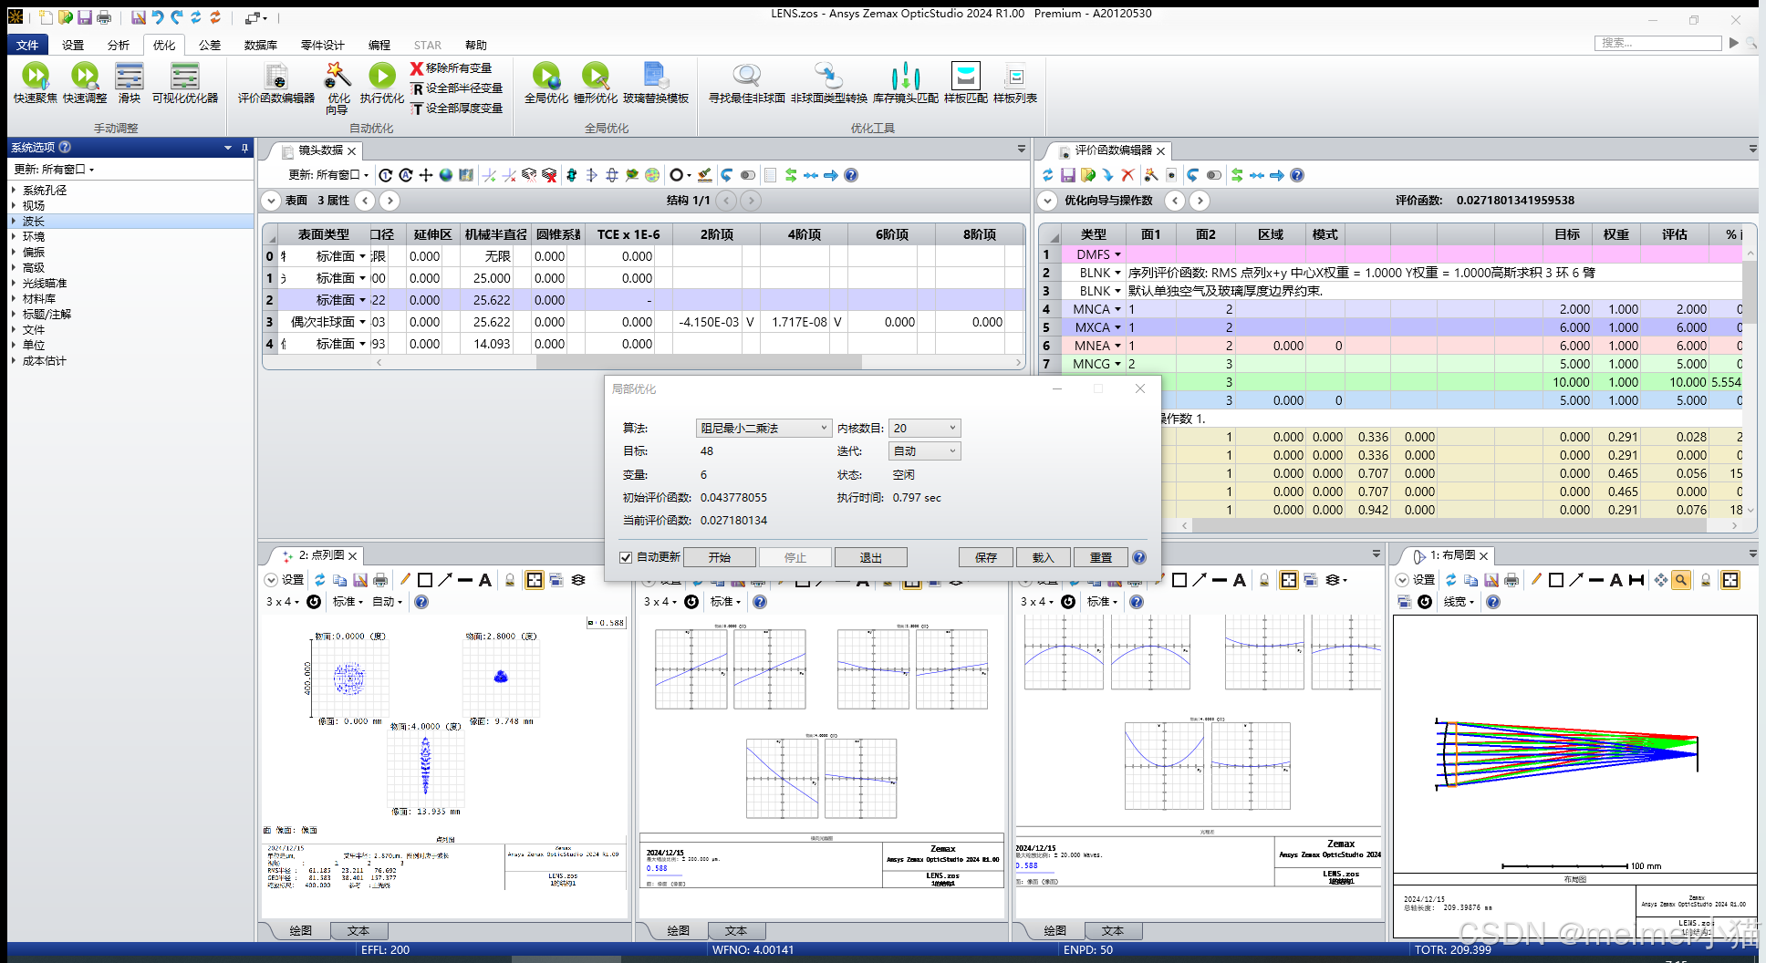This screenshot has height=963, width=1766.
Task: Click the print icon in 布局图 toolbar
Action: click(x=1511, y=580)
